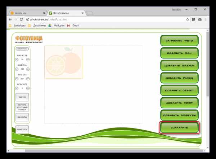
Task: Decrease Высота with the minus button
Action: click(17, 78)
